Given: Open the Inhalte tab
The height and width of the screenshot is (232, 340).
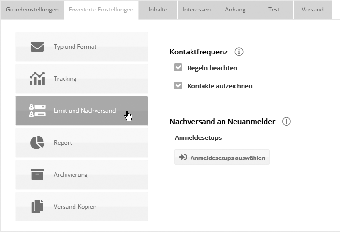Looking at the screenshot, I should 158,10.
